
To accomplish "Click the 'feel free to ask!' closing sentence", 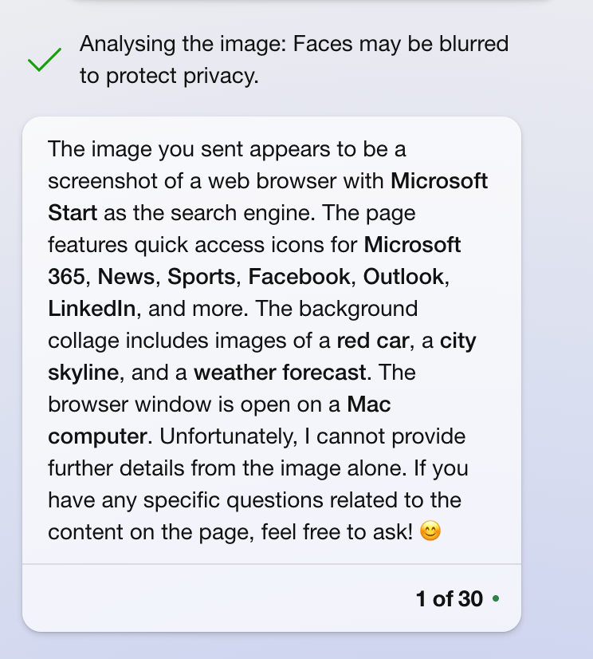I will [337, 531].
